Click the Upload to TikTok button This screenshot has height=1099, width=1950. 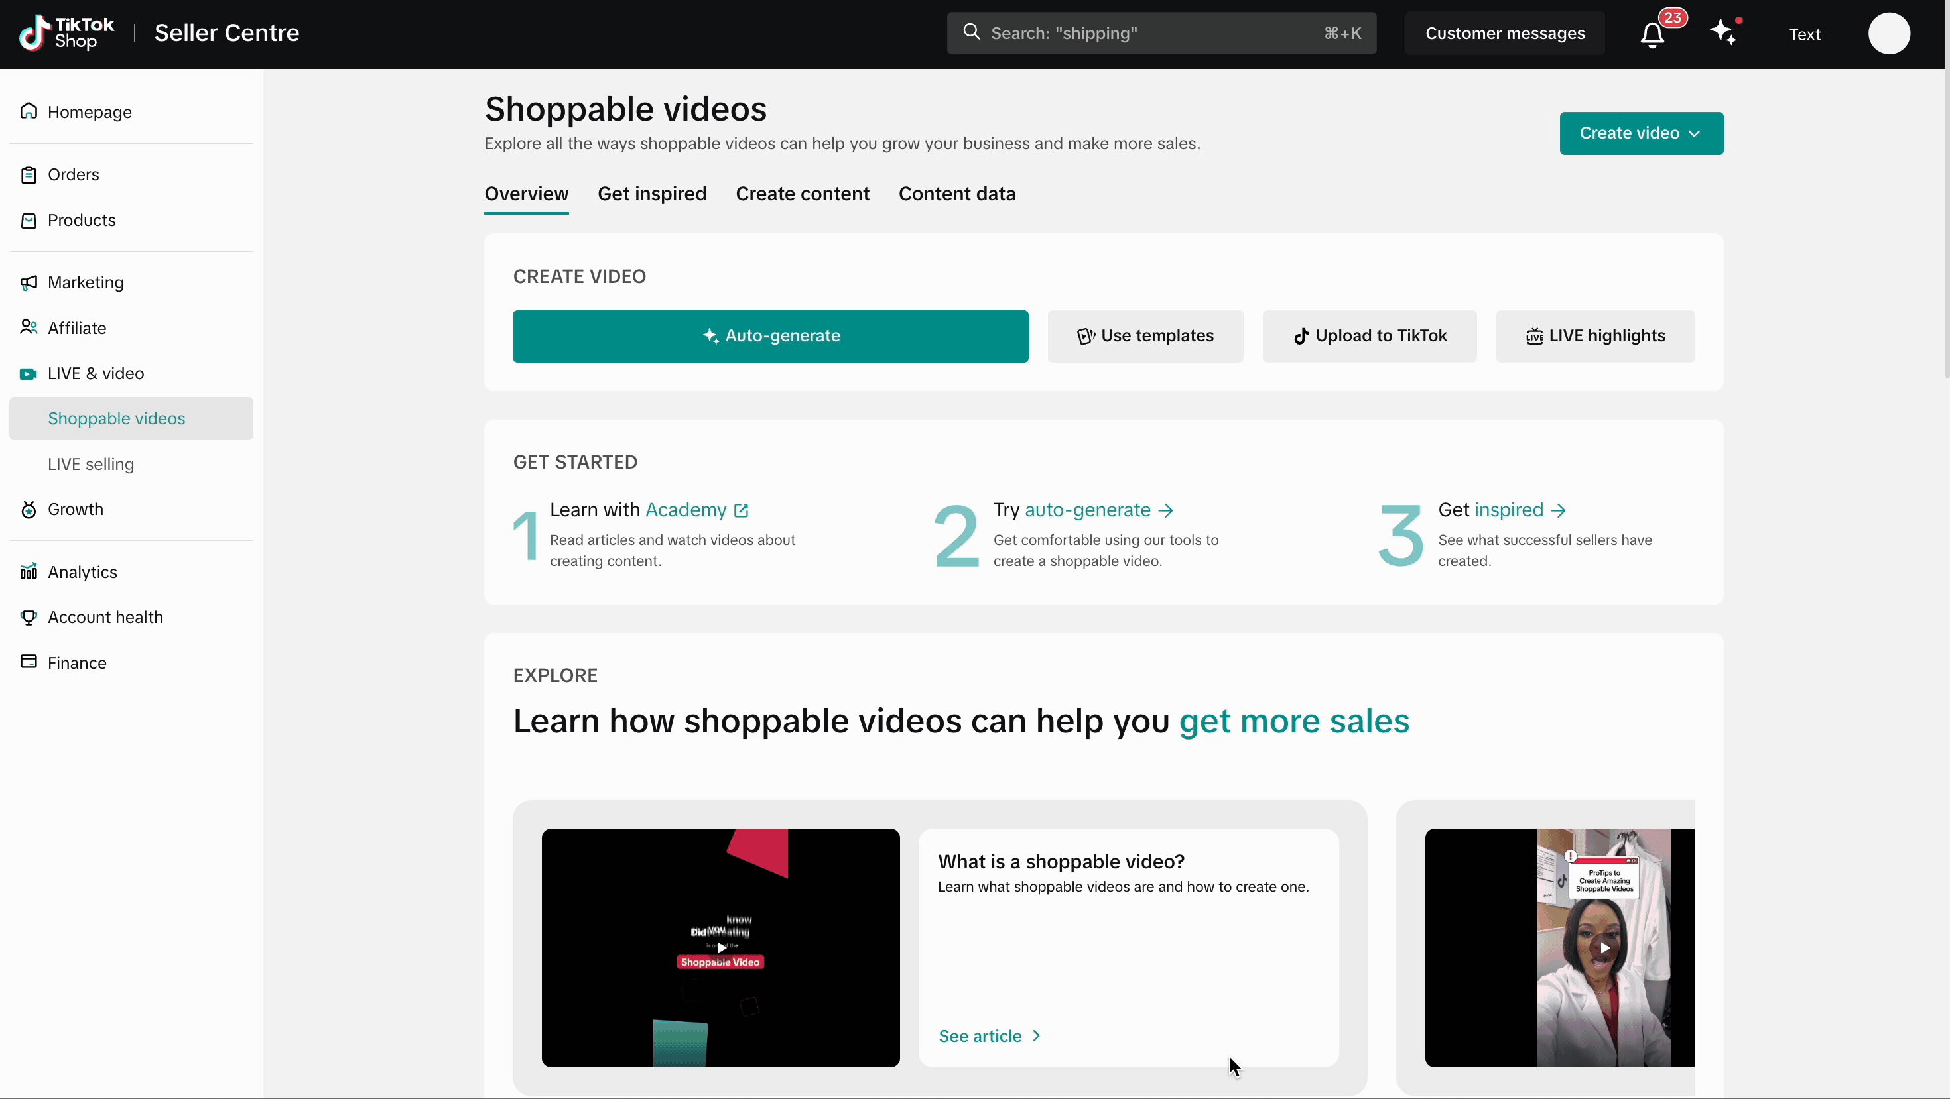(1370, 336)
